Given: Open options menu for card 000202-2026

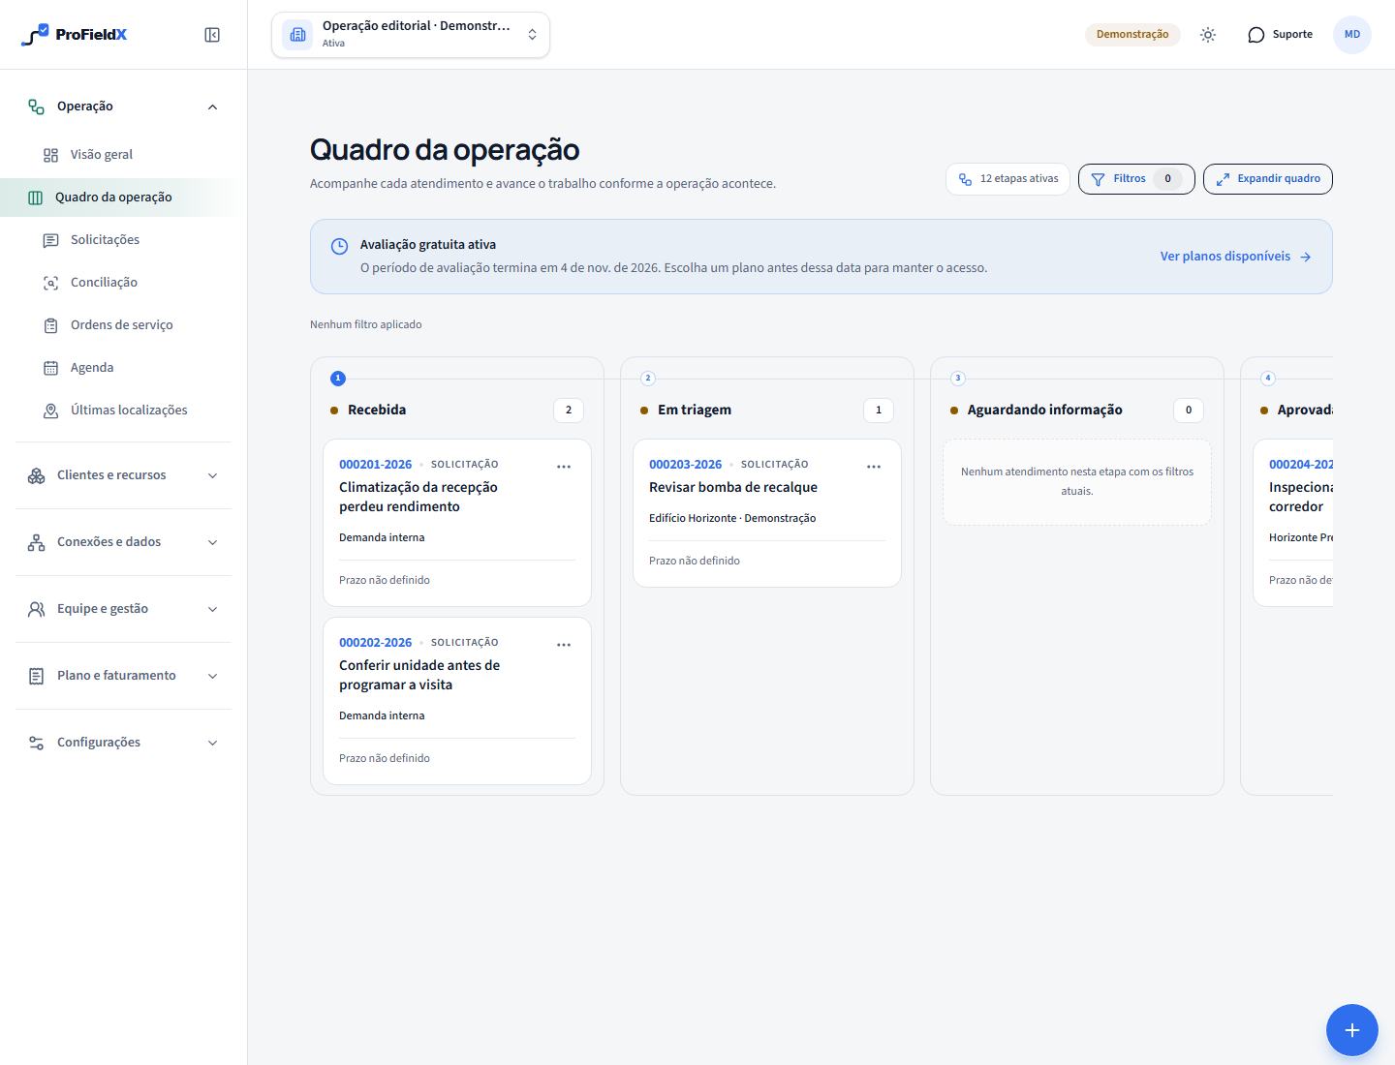Looking at the screenshot, I should click(564, 645).
